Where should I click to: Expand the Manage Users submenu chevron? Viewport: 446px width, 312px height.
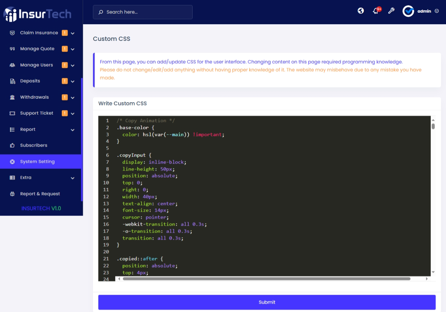[x=73, y=65]
